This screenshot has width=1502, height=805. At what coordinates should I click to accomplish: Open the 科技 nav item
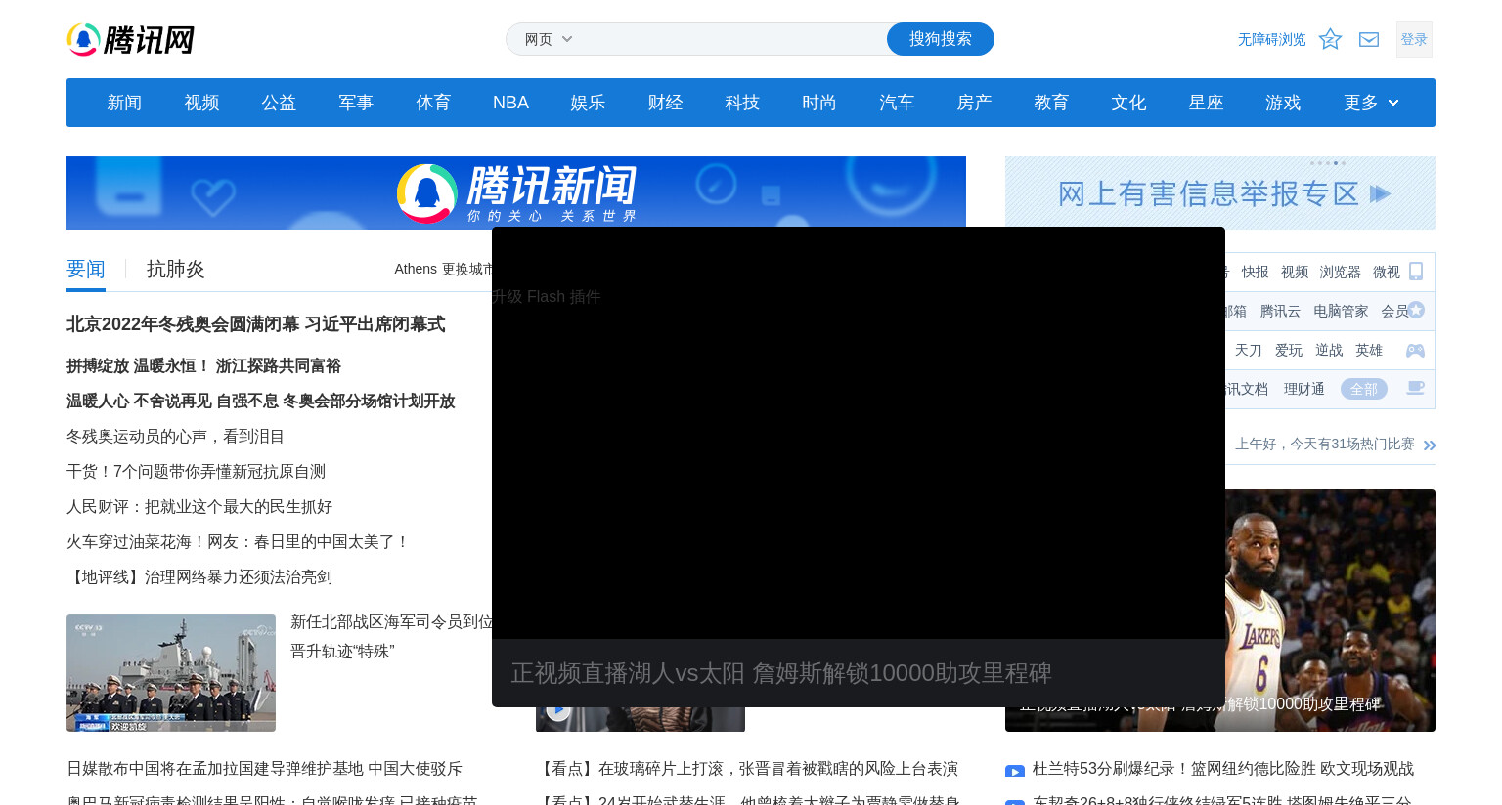(742, 103)
